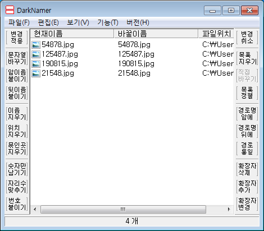Click the 이름 지우기 button
Viewport: 264px width, 231px height.
tap(17, 114)
